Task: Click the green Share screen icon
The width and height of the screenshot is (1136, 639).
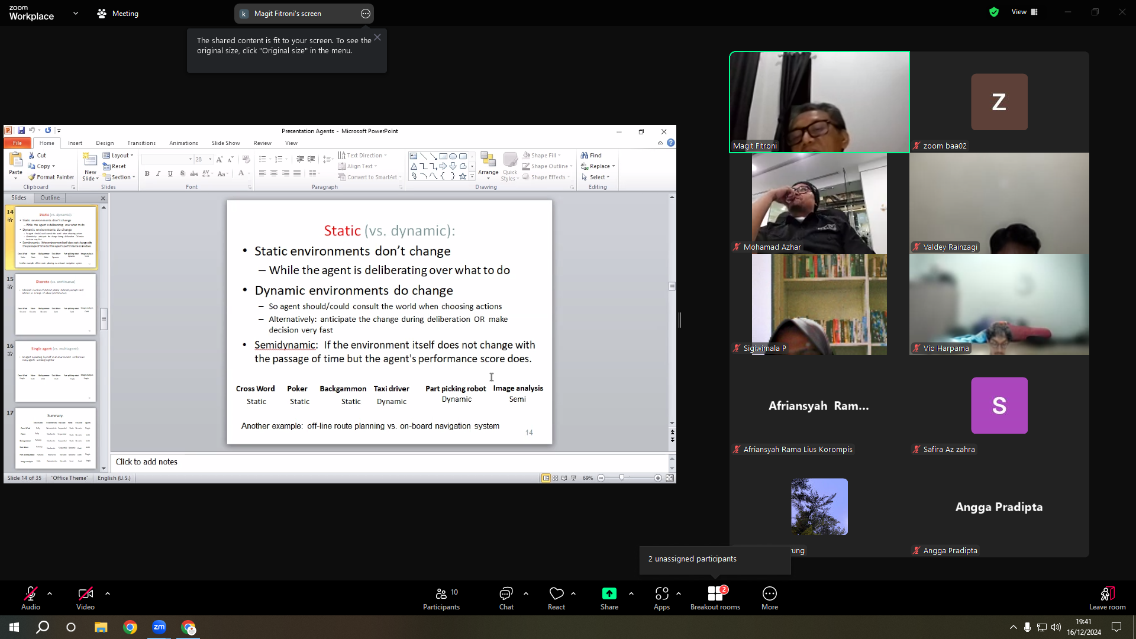Action: click(x=609, y=593)
